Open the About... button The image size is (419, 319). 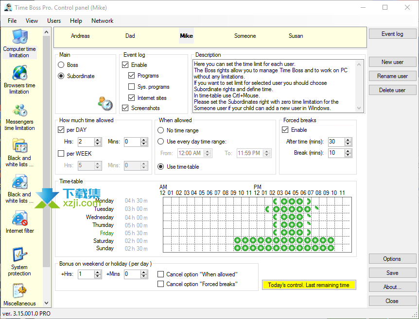pyautogui.click(x=392, y=287)
